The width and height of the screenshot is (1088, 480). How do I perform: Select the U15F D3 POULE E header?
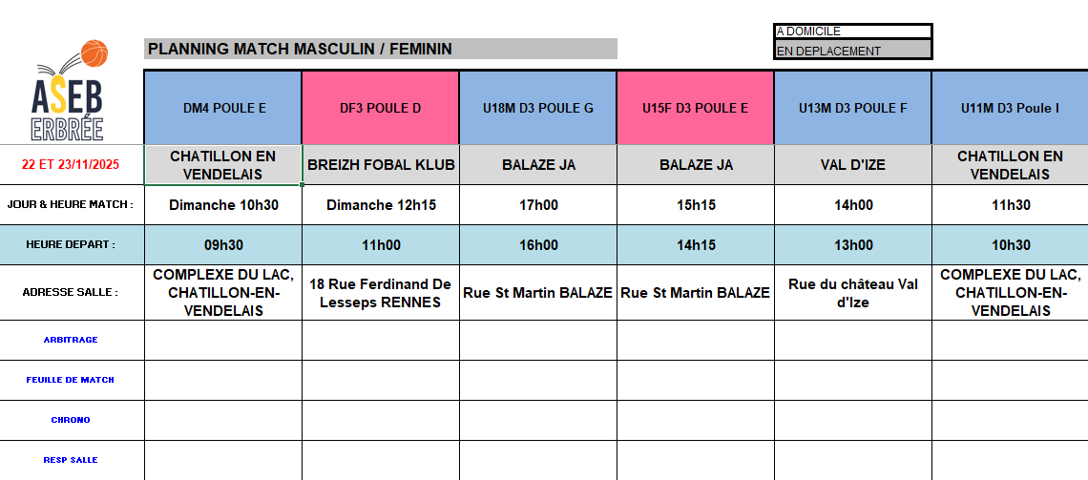[x=695, y=108]
